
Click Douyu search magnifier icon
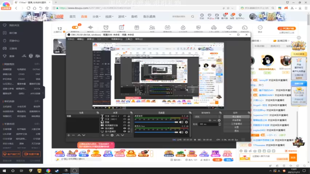click(192, 17)
